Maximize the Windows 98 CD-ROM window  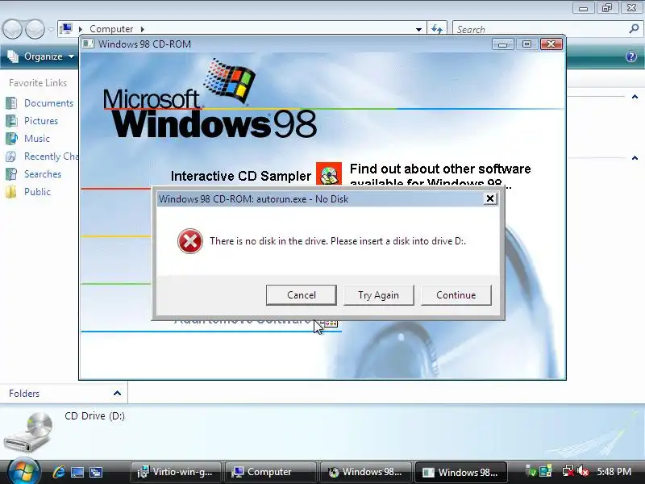click(x=526, y=44)
